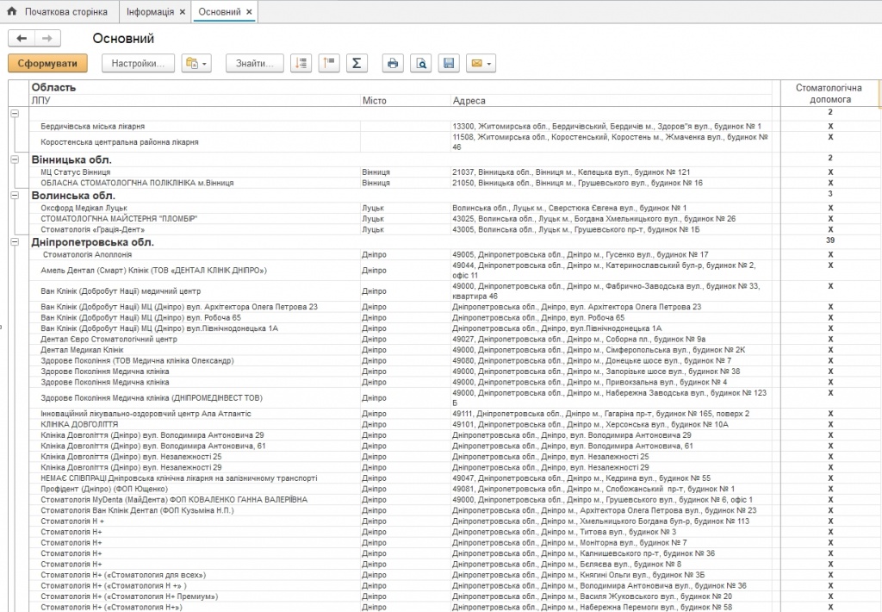Screen dimensions: 882x612
Task: Click the Сформувати button
Action: (47, 63)
